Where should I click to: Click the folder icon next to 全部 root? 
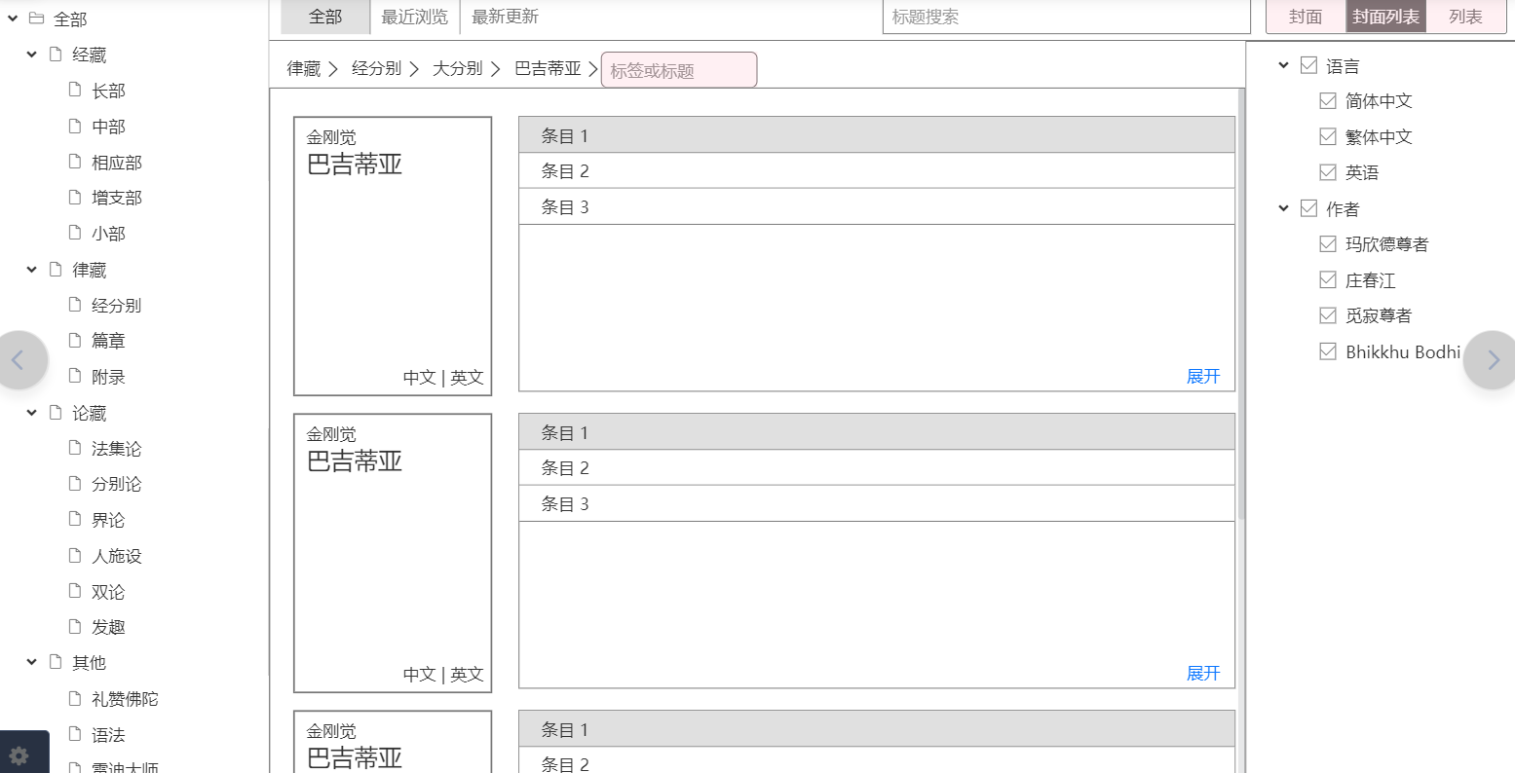click(x=37, y=18)
